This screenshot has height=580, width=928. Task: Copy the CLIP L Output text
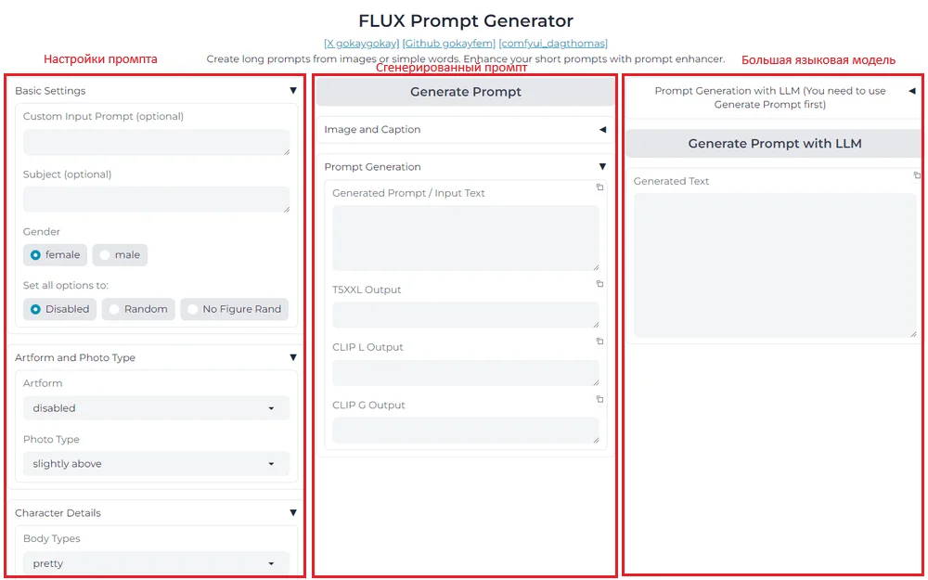coord(599,342)
